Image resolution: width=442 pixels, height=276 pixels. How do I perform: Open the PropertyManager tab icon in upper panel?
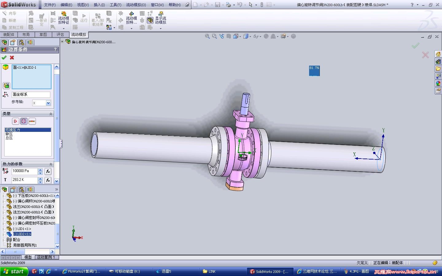(x=13, y=42)
